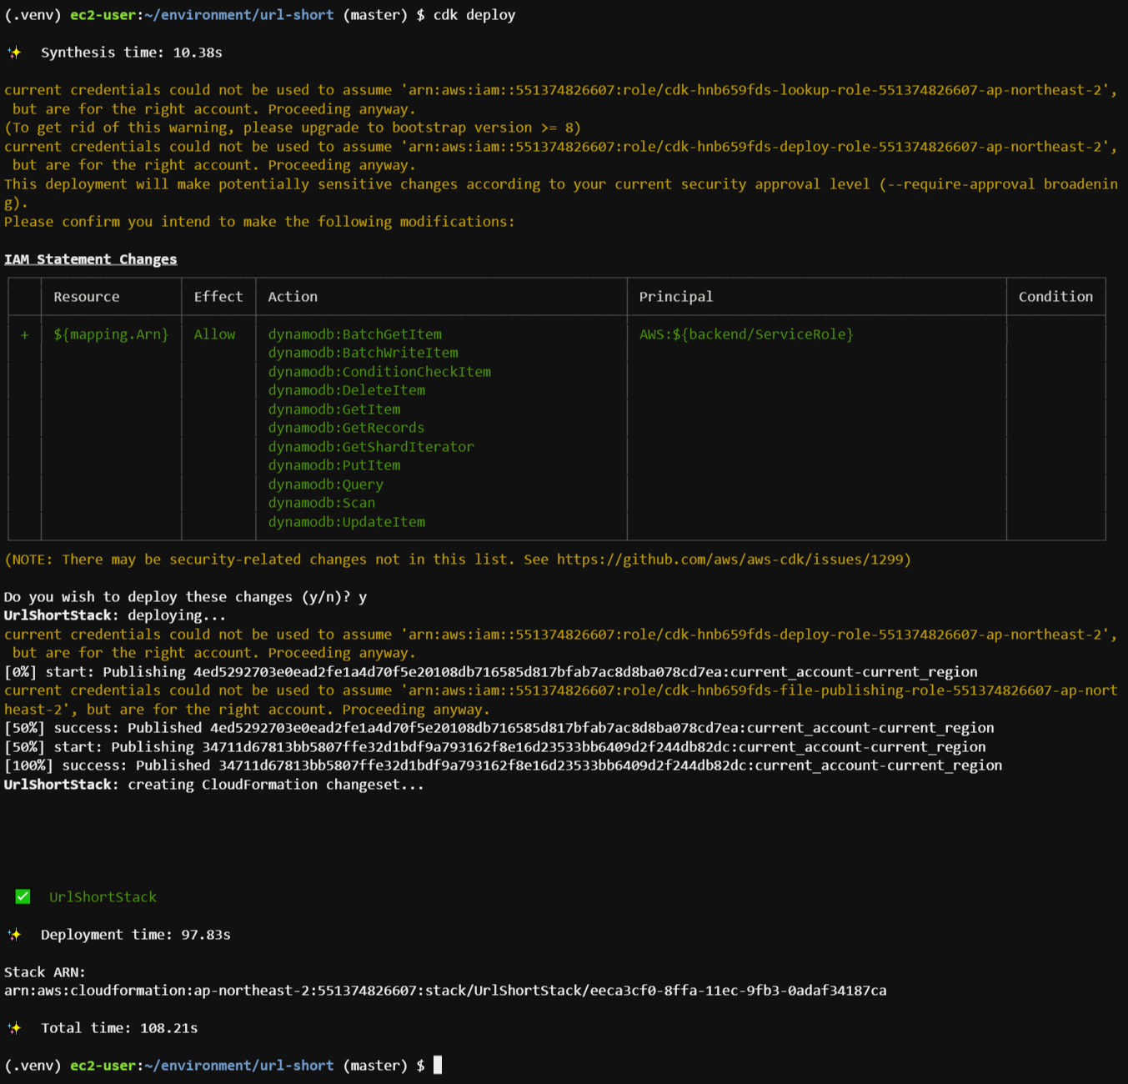Click the '[0%] start: Publishing' line
Screen dimensions: 1128x1084
(491, 672)
